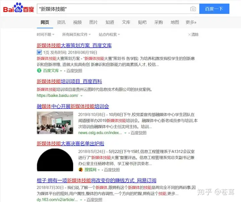This screenshot has width=241, height=202.
Task: Open result 新媒体技能培训项目_百度百科
Action: [69, 81]
